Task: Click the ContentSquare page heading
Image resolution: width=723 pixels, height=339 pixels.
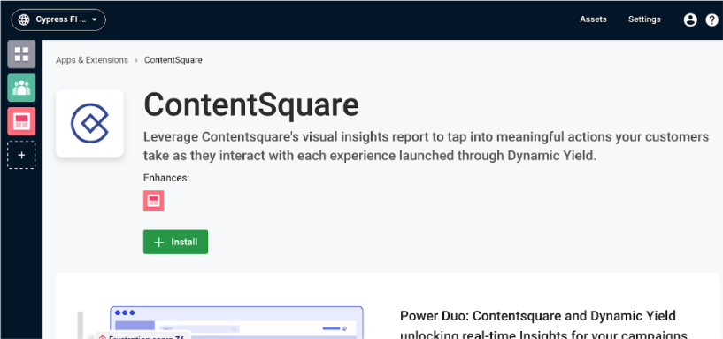Action: (x=251, y=104)
